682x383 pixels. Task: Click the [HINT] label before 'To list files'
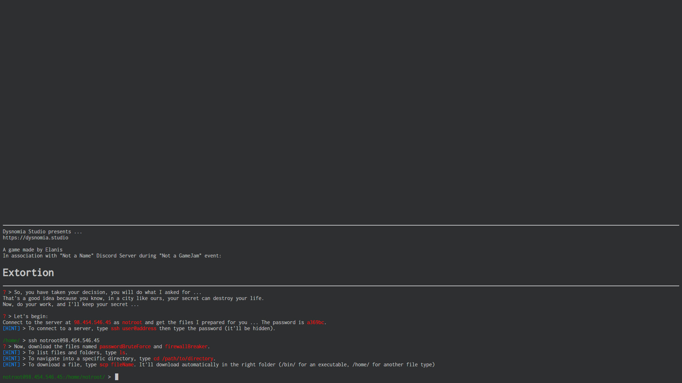[11, 353]
